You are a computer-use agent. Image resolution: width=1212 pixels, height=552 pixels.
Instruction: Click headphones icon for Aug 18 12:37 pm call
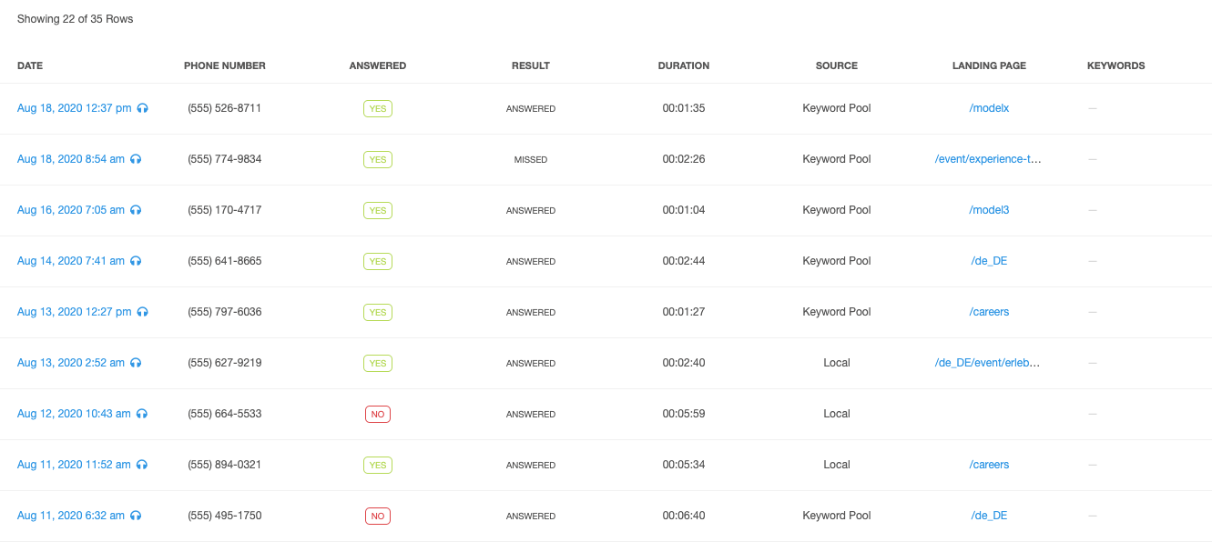143,108
